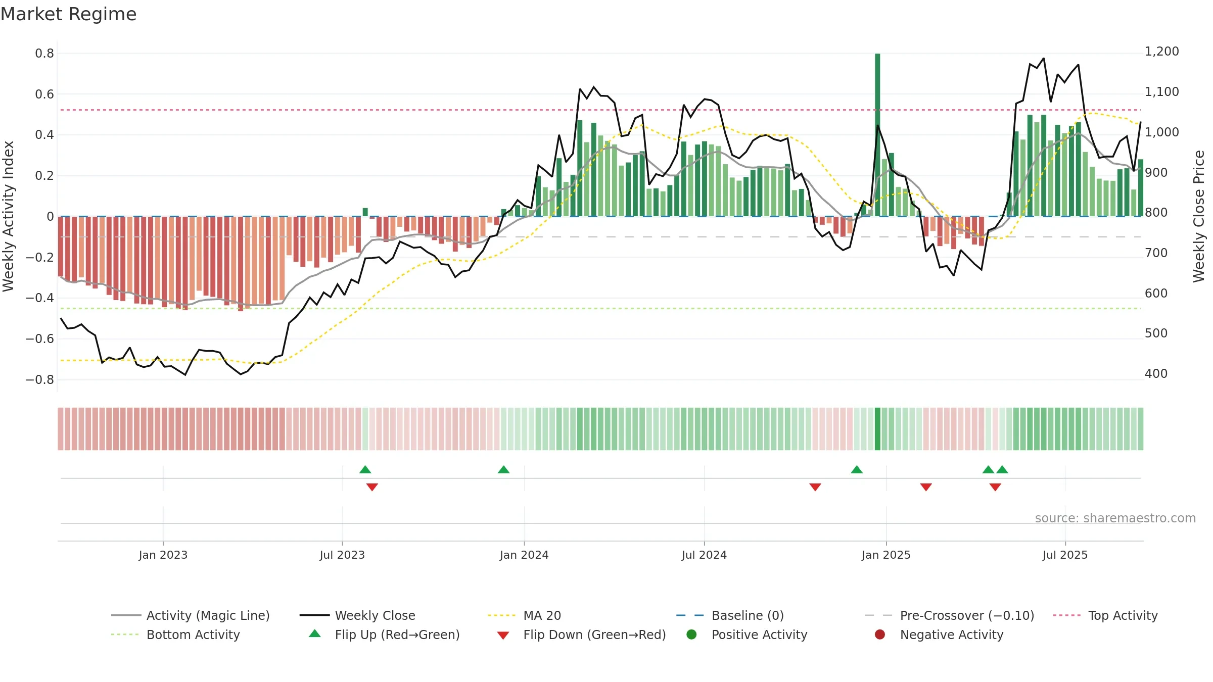Click the 0 activity axis tick
The image size is (1213, 682).
tap(50, 217)
